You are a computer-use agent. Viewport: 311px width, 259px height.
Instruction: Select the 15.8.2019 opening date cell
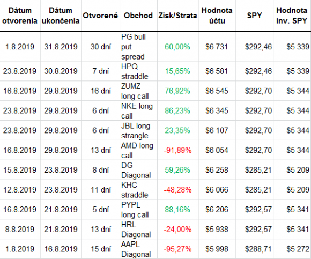(x=20, y=170)
